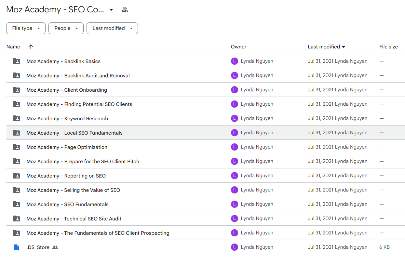Click folder icon for Prepare for the SEO Client Pitch

16,161
